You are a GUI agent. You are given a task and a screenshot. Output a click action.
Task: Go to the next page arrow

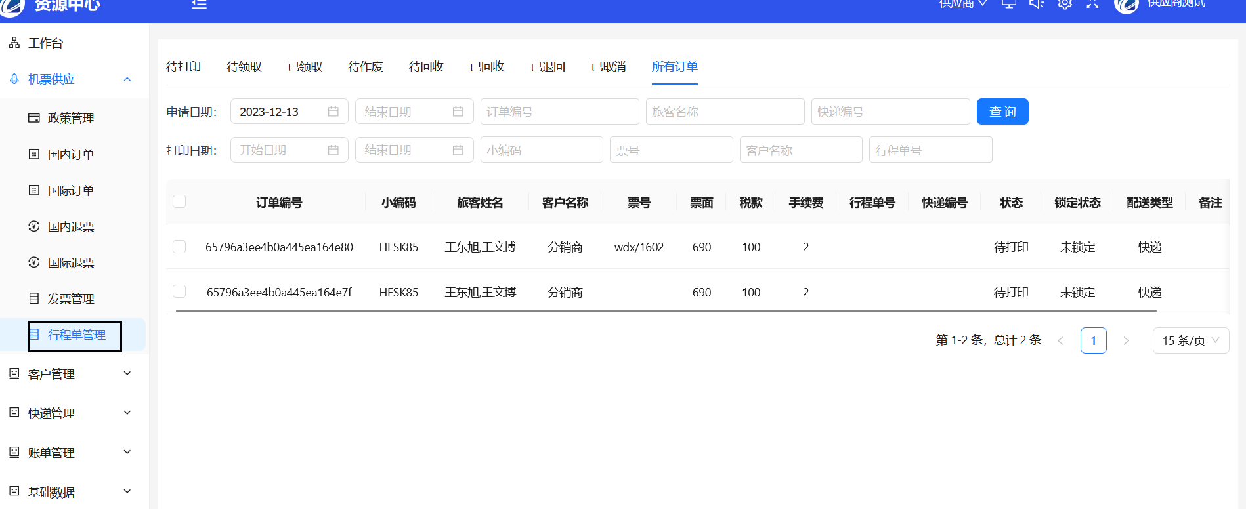click(1127, 340)
